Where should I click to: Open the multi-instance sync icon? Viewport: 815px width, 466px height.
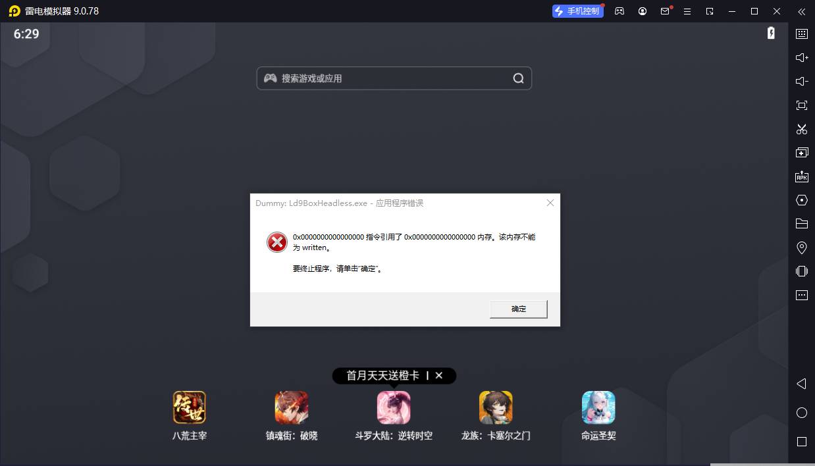click(x=802, y=153)
